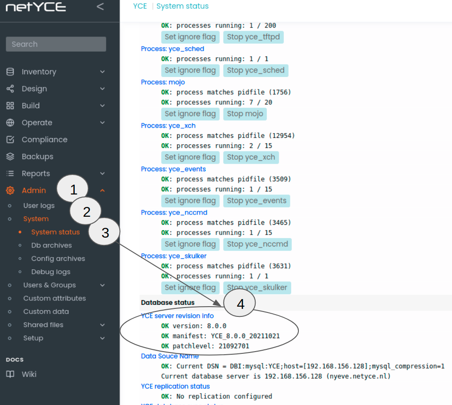452x405 pixels.
Task: Click the Admin gear icon
Action: (10, 190)
